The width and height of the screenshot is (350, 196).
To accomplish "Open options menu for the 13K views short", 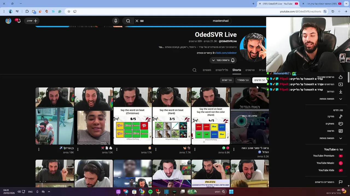I will [78, 149].
